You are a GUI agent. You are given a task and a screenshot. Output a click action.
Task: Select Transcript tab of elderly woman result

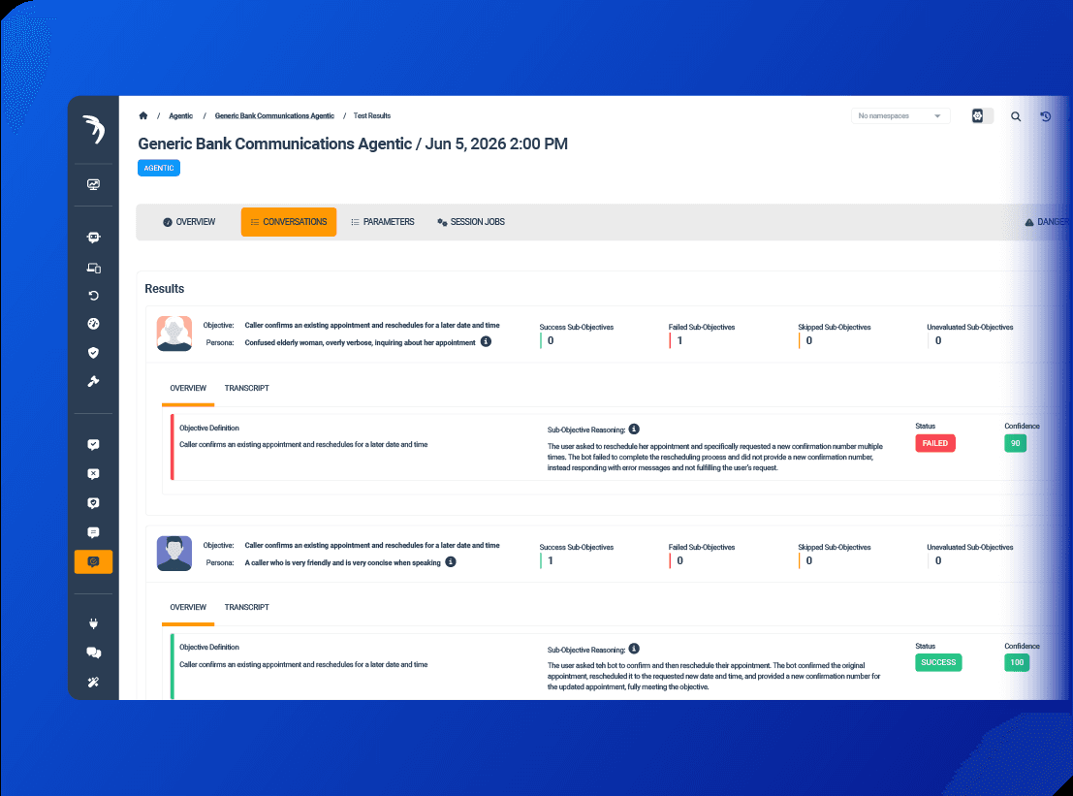246,388
